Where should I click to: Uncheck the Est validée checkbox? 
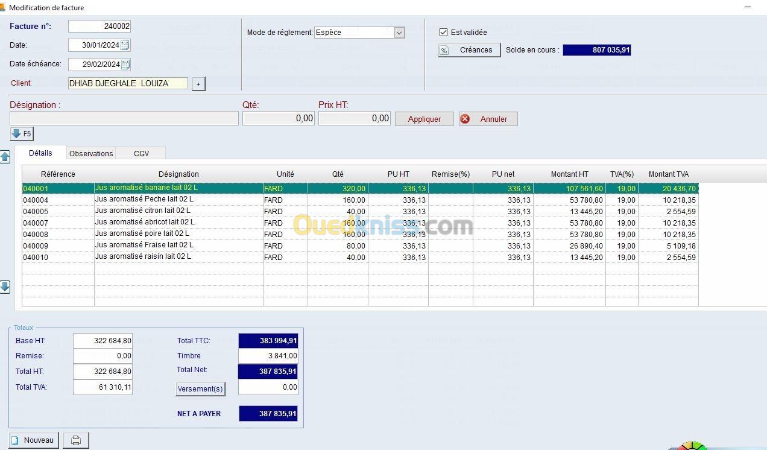coord(444,33)
